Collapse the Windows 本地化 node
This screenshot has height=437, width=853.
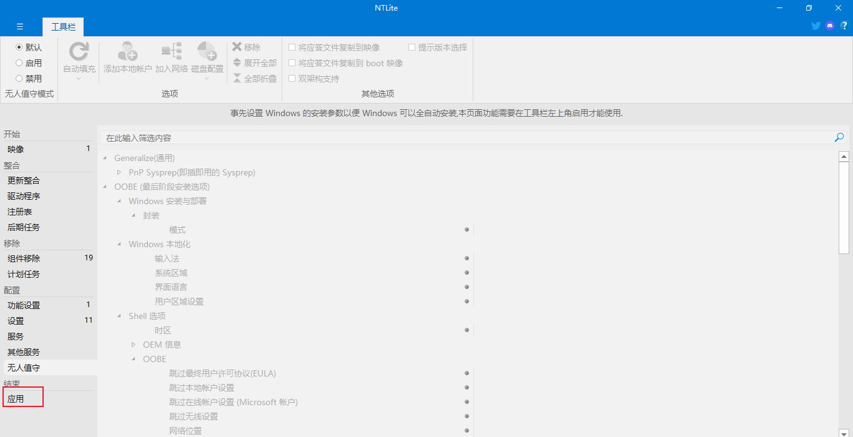coord(119,244)
